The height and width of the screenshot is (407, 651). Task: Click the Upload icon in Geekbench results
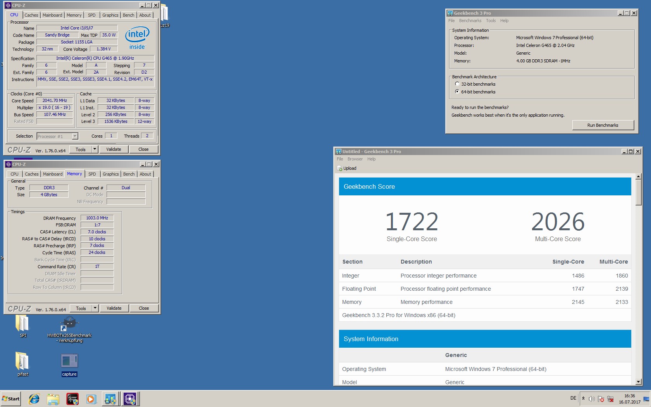coord(339,168)
